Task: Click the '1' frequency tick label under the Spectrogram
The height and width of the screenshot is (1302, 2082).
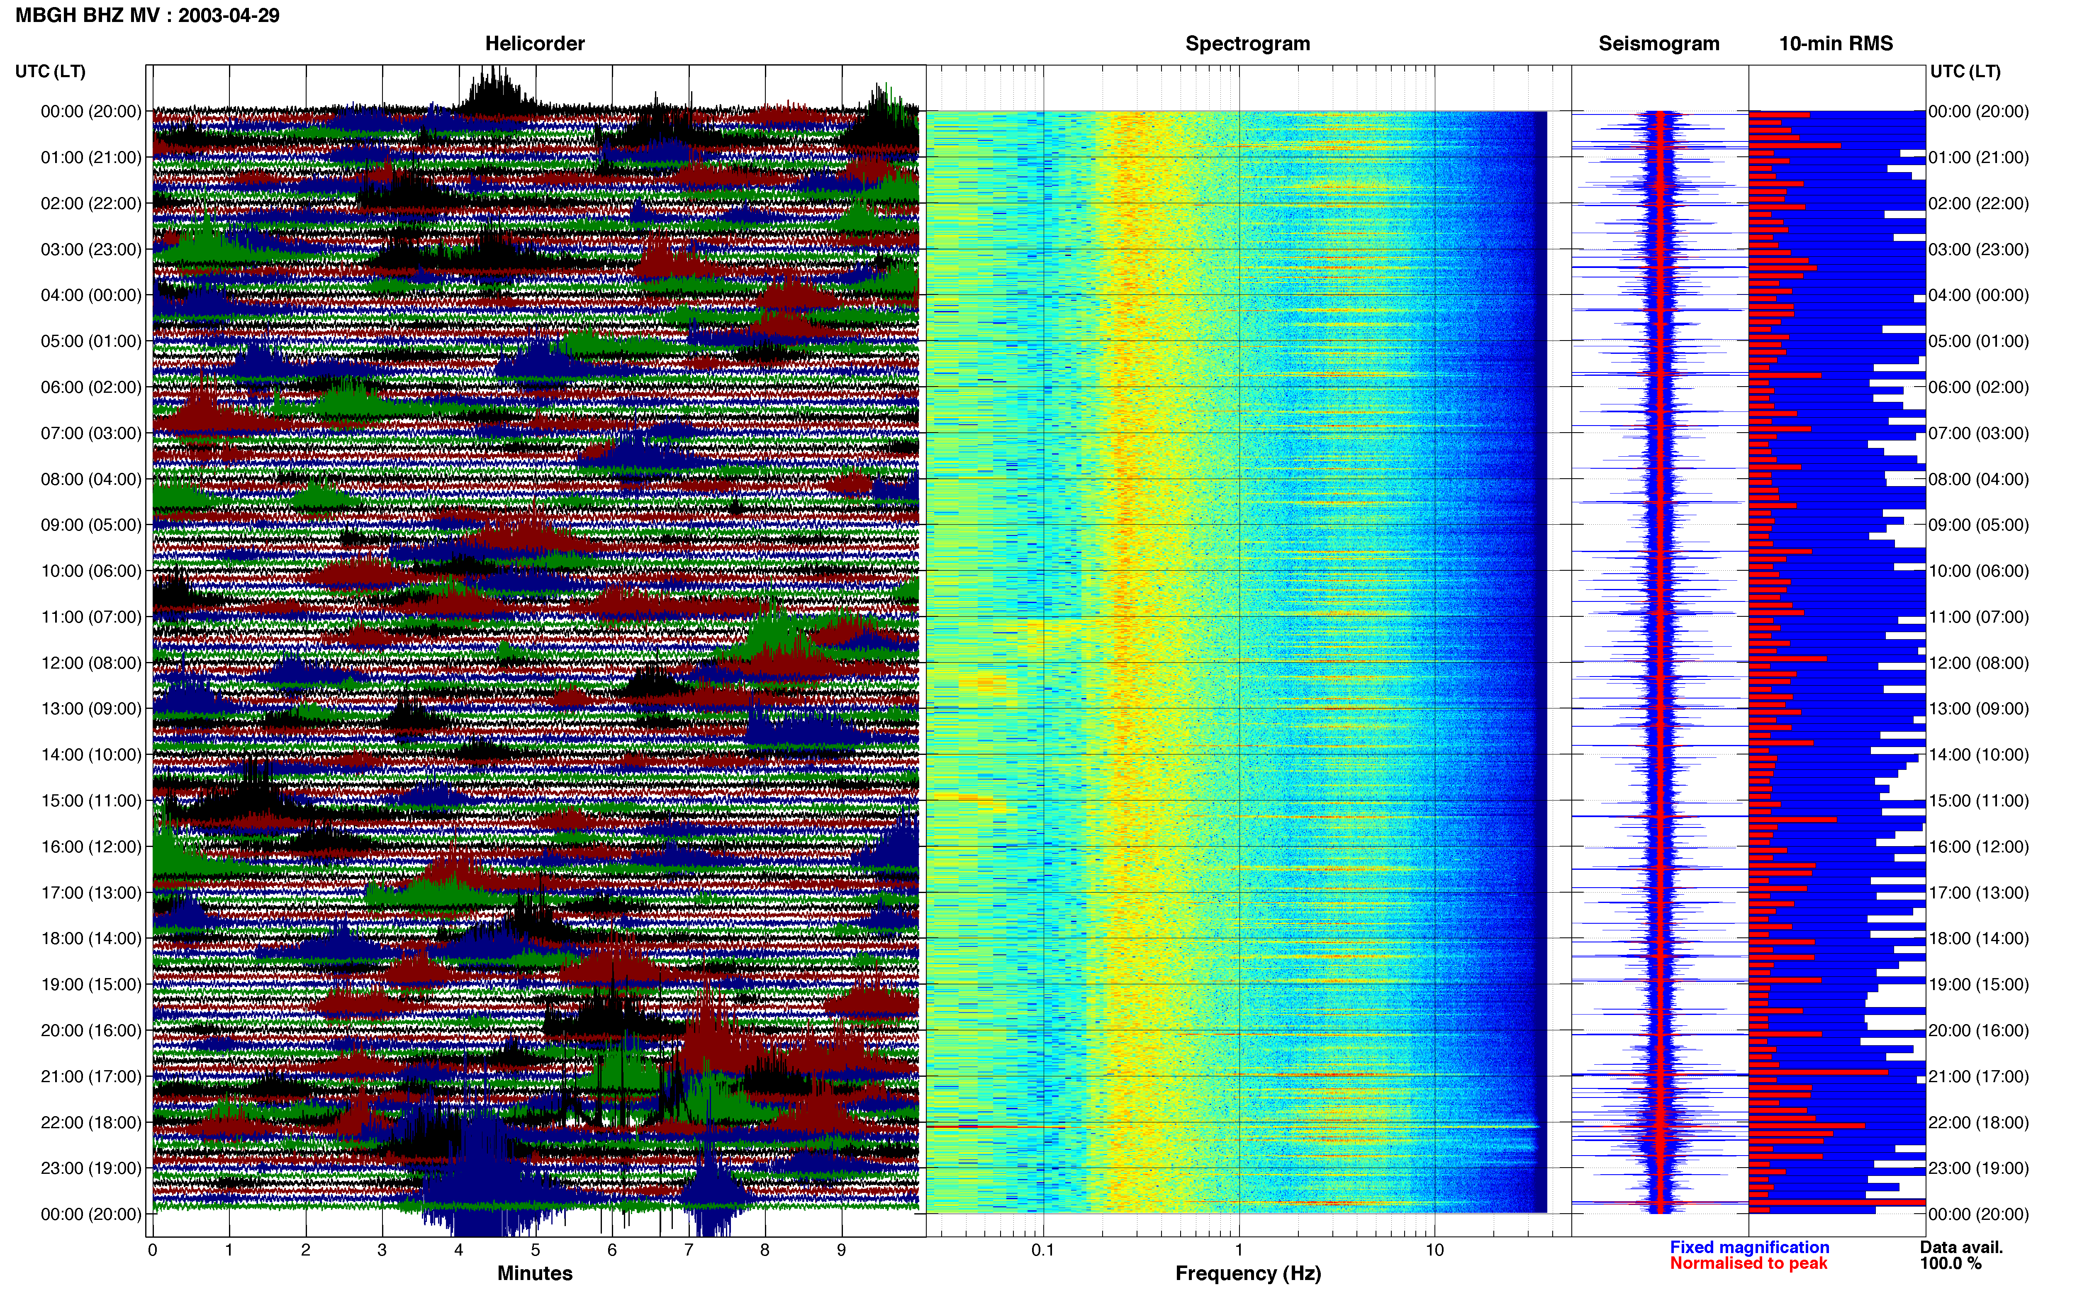Action: [1239, 1250]
